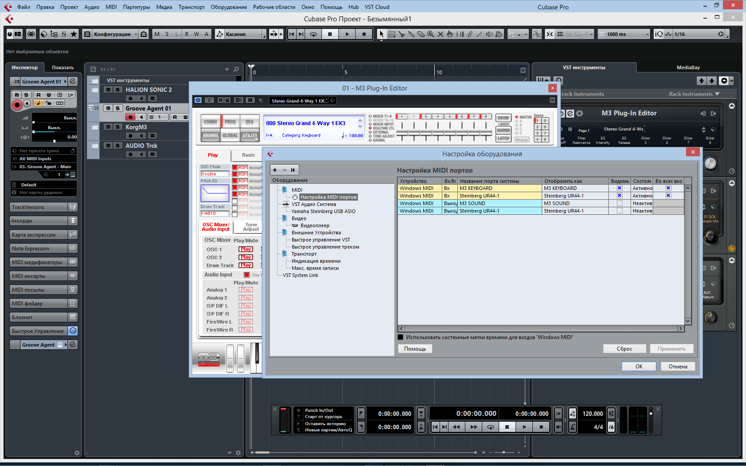Select the Comp hand tool
This screenshot has width=746, height=466.
point(450,34)
